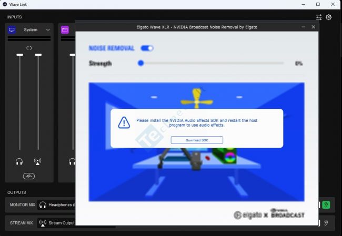This screenshot has width=342, height=236.
Task: Open the Wave Link settings gear icon
Action: tap(329, 17)
